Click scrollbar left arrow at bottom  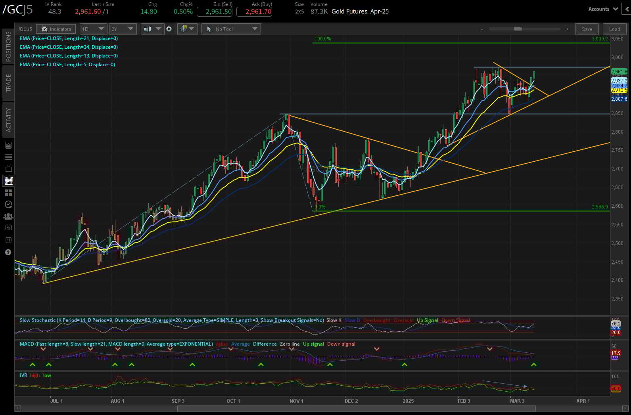(17, 407)
